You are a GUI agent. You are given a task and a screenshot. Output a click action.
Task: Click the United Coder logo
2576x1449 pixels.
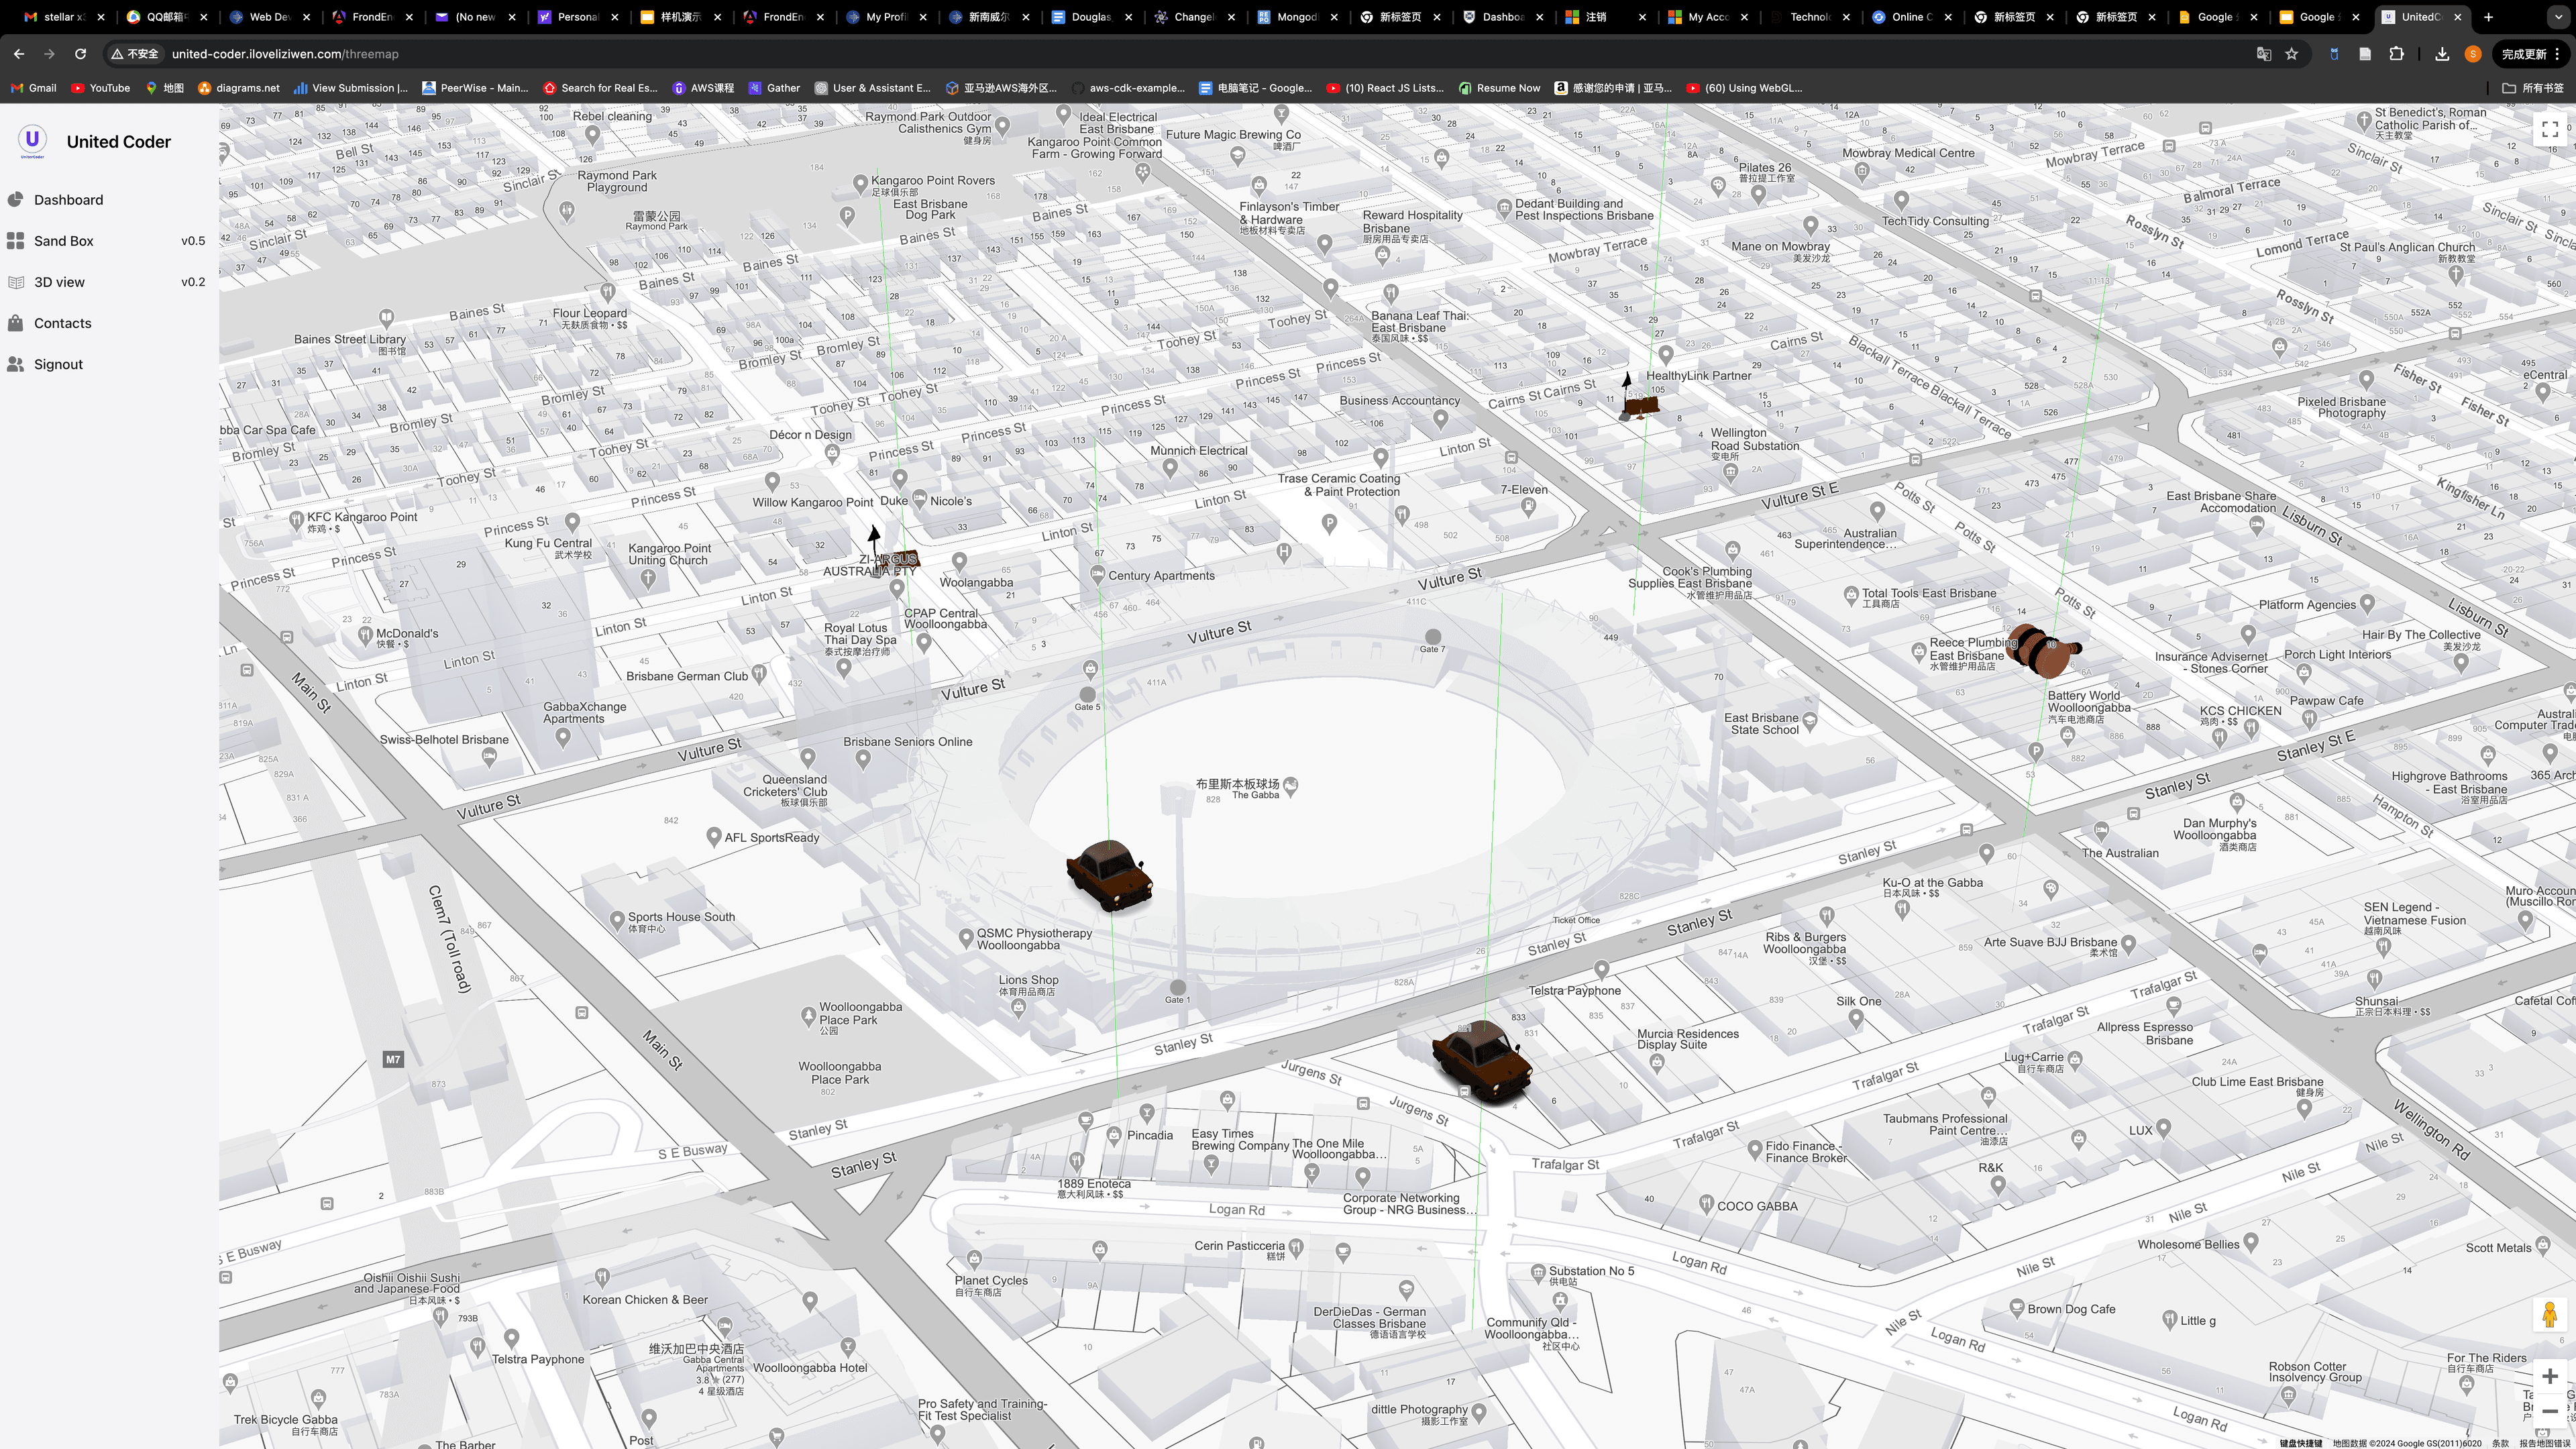(x=32, y=141)
